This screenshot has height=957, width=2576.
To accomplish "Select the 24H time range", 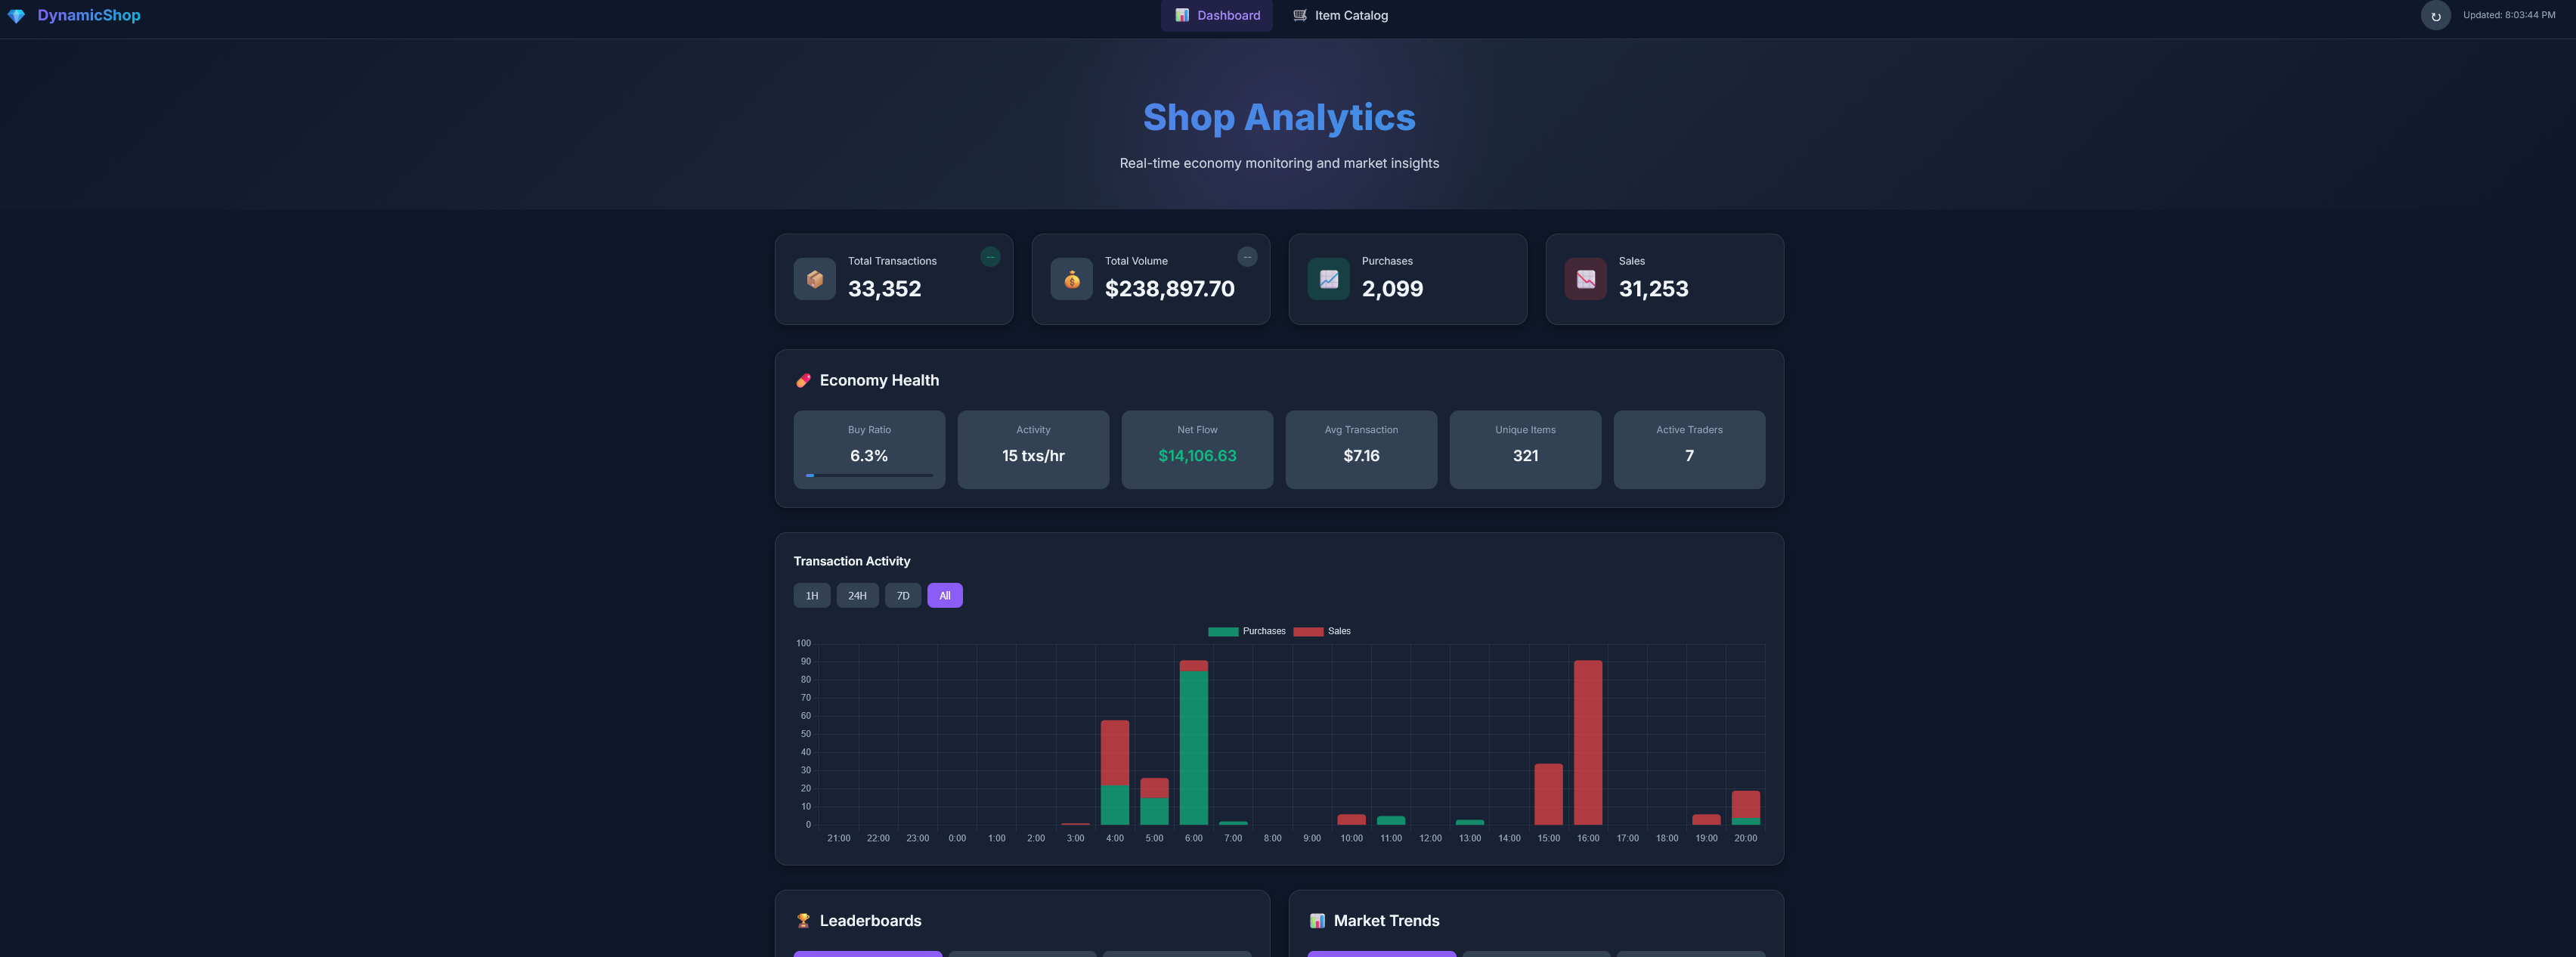I will [x=857, y=596].
